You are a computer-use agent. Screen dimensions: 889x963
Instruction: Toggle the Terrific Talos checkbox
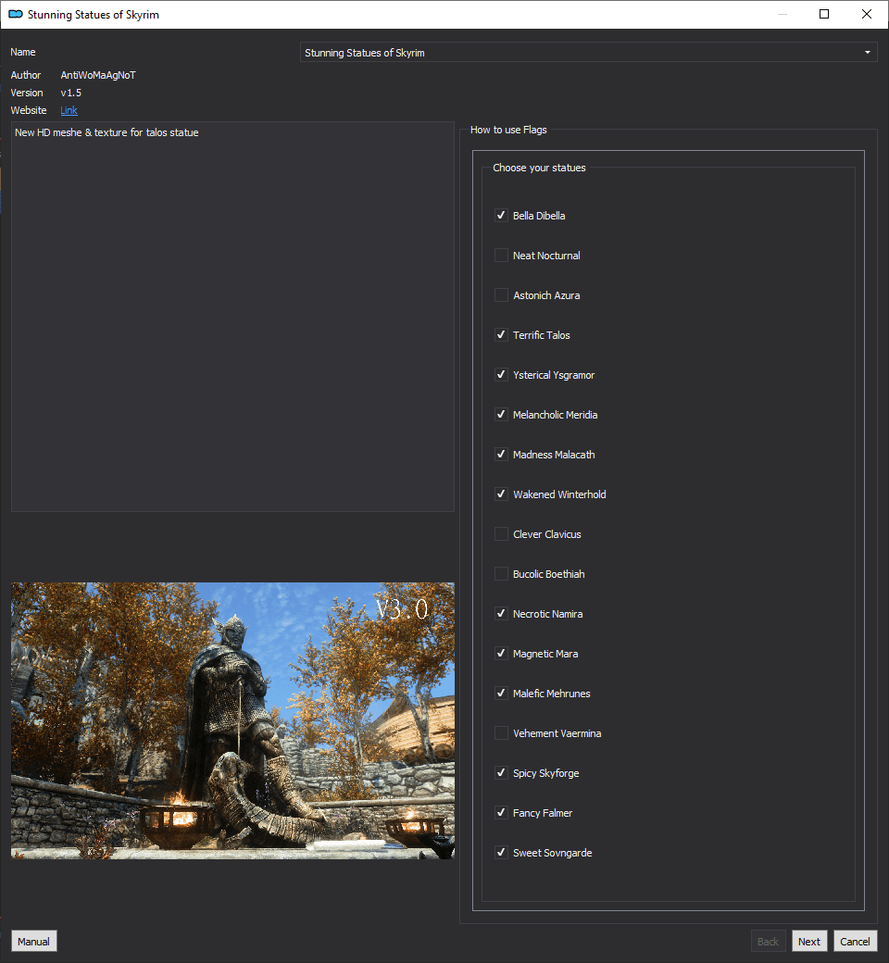click(x=501, y=335)
